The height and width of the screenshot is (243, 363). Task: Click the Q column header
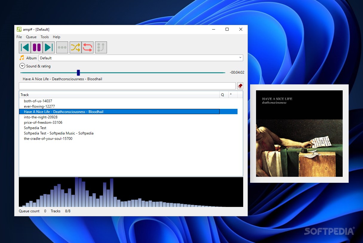(224, 95)
